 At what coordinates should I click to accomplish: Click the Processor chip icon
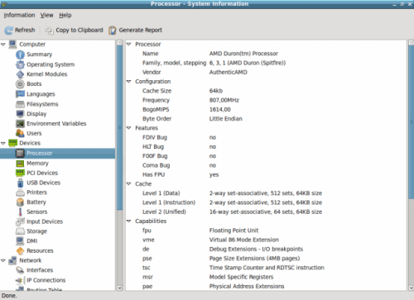[x=20, y=153]
